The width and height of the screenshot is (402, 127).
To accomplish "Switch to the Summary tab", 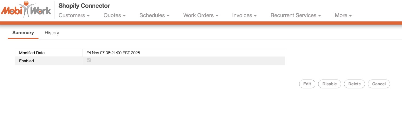I will [23, 33].
